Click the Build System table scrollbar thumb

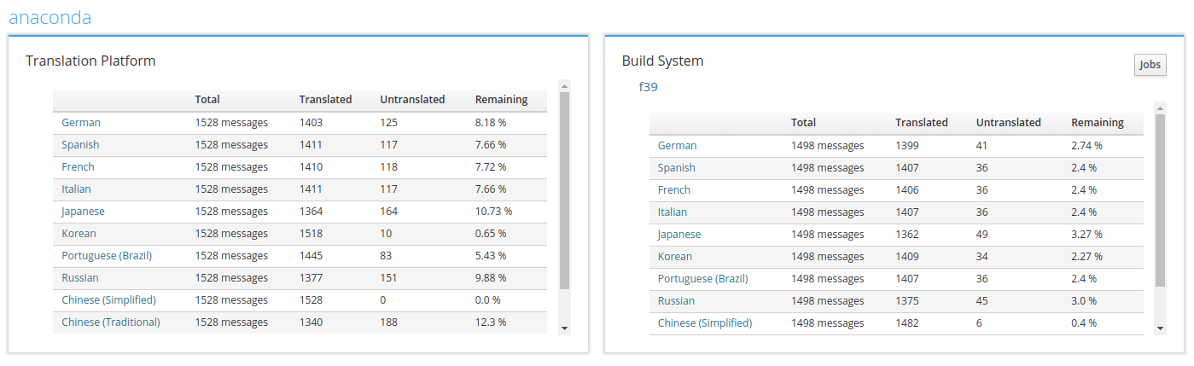click(1160, 200)
